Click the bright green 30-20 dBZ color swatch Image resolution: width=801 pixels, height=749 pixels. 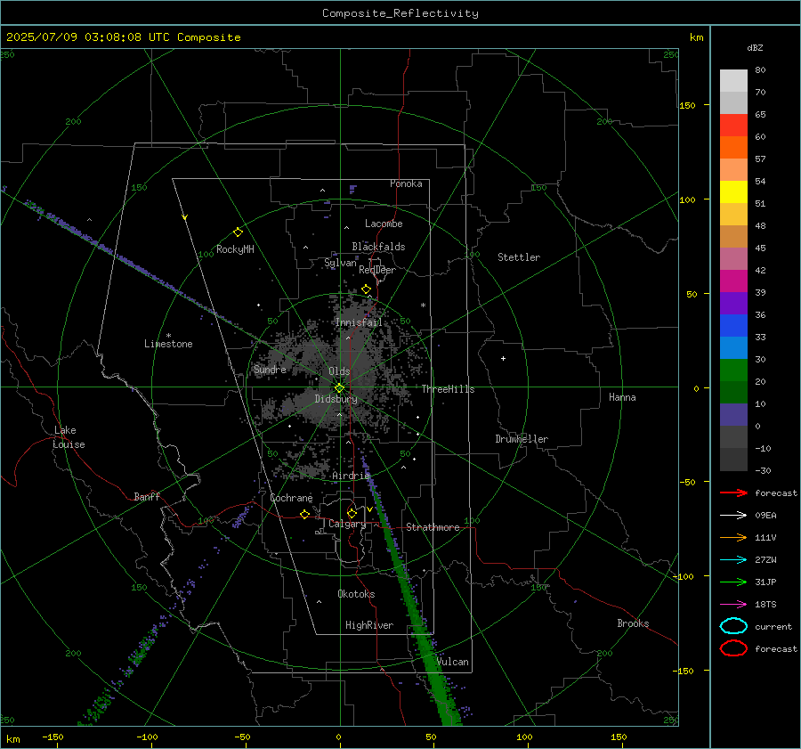click(x=733, y=370)
